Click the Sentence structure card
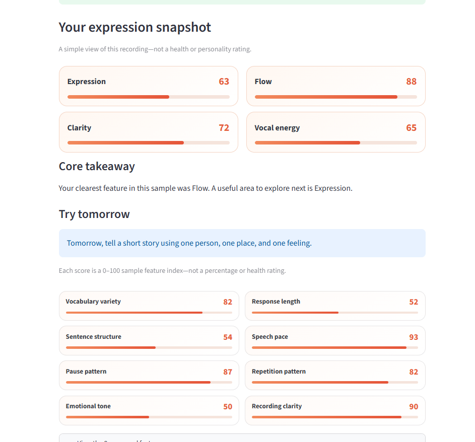475x442 pixels. (x=149, y=341)
